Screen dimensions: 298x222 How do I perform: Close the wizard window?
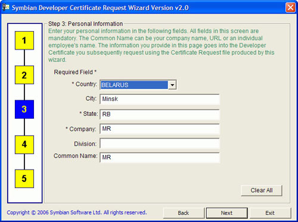click(290, 8)
